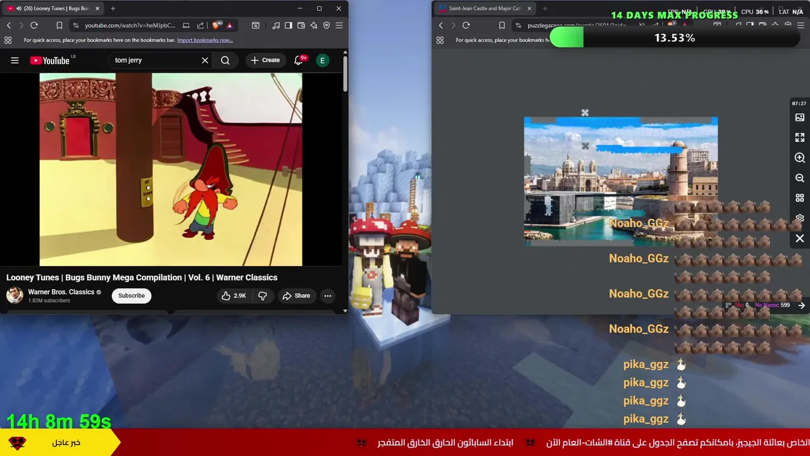
Task: Open Brave Shields lion icon
Action: tap(216, 25)
